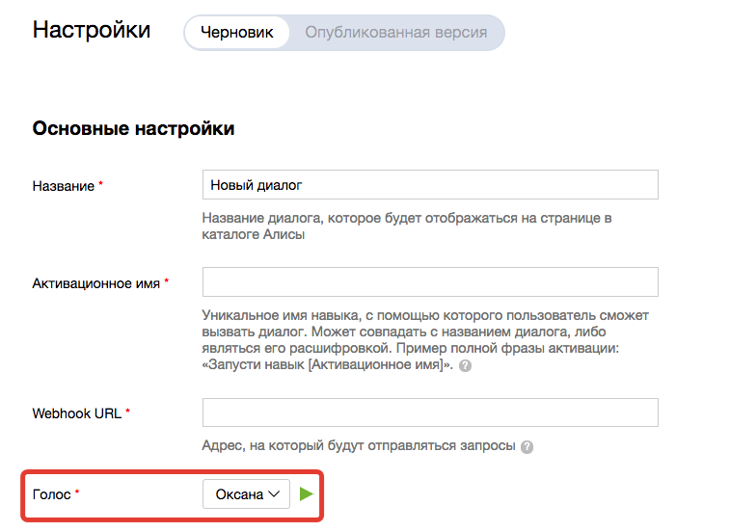Click the Название field containing Новый диалог
730x532 pixels.
(430, 184)
